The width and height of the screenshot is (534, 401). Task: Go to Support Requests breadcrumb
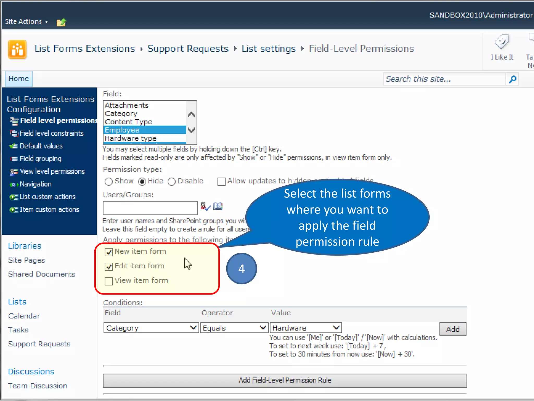tap(188, 49)
